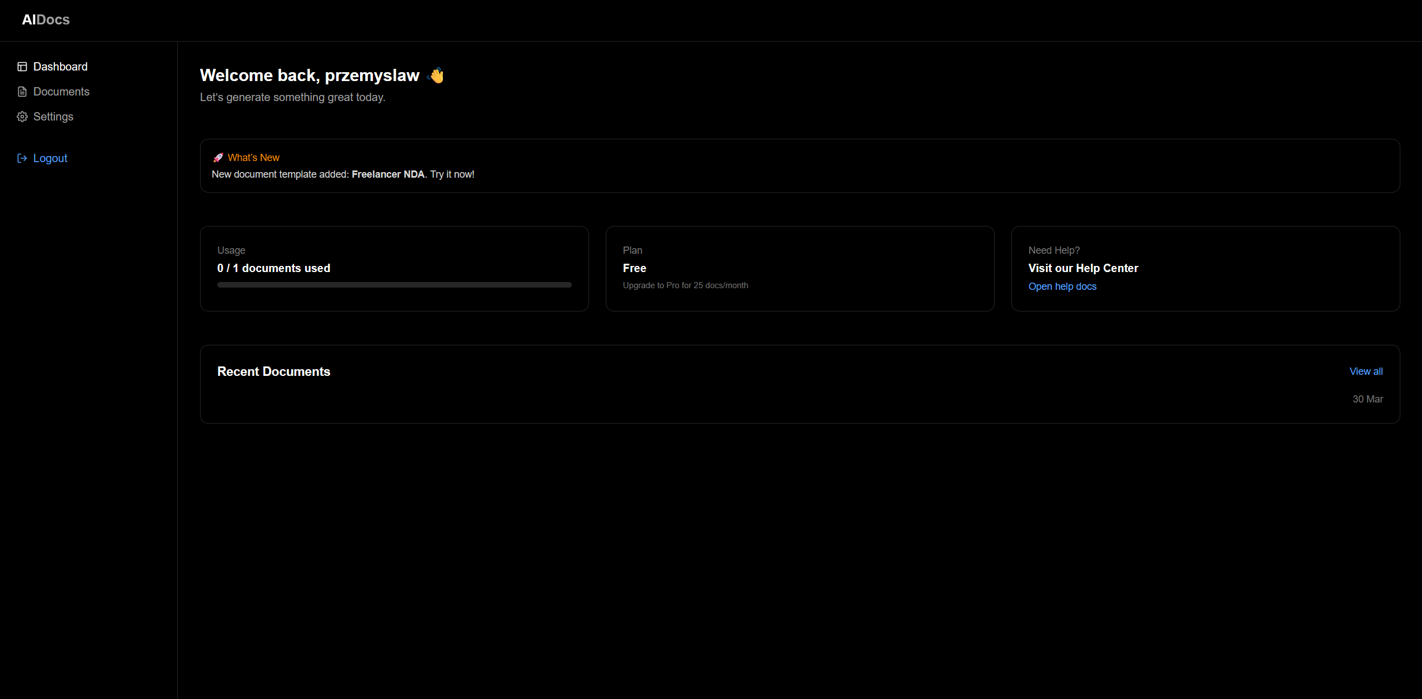Click the waving hand emoji in welcome header

click(436, 76)
